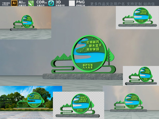Click the gray stone base of the main sculpture

click(83, 76)
